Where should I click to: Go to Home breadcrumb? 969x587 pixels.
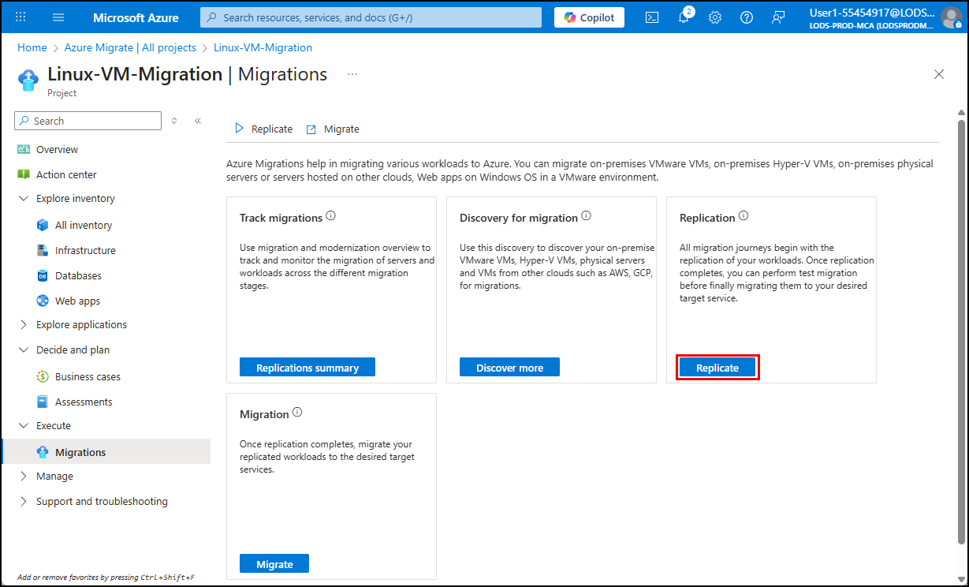[x=32, y=47]
